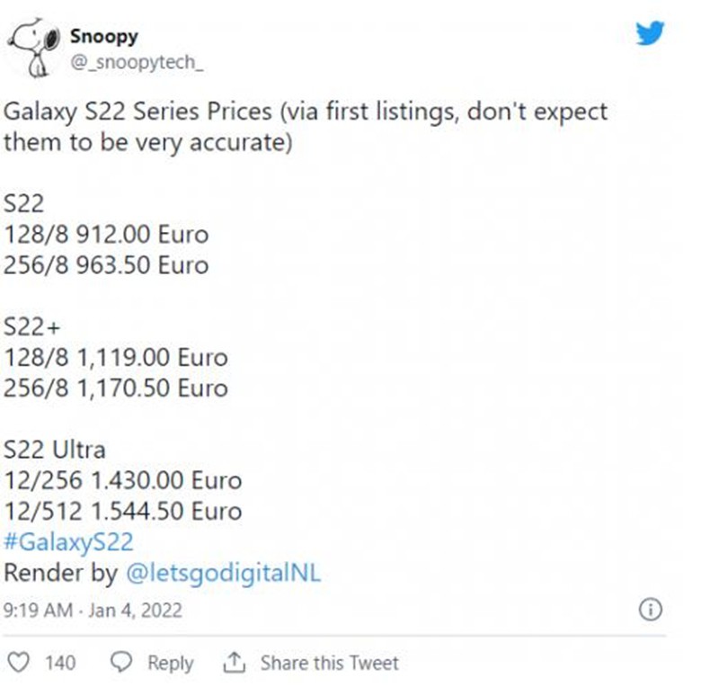Image resolution: width=719 pixels, height=687 pixels.
Task: Open the #GalaxyS22 hashtag
Action: (x=68, y=541)
